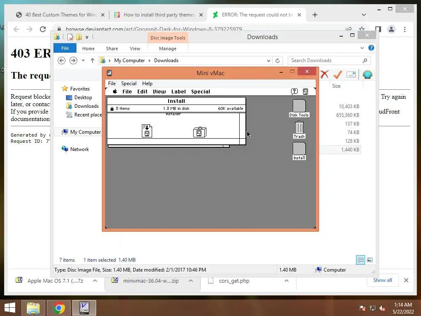Open the Apple menu in Mini vMac
This screenshot has width=421, height=316.
pyautogui.click(x=115, y=91)
